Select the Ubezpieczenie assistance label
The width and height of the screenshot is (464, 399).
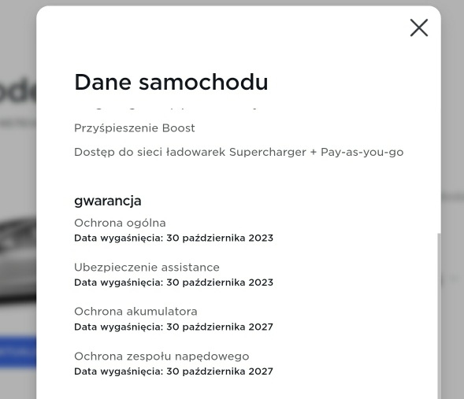147,268
